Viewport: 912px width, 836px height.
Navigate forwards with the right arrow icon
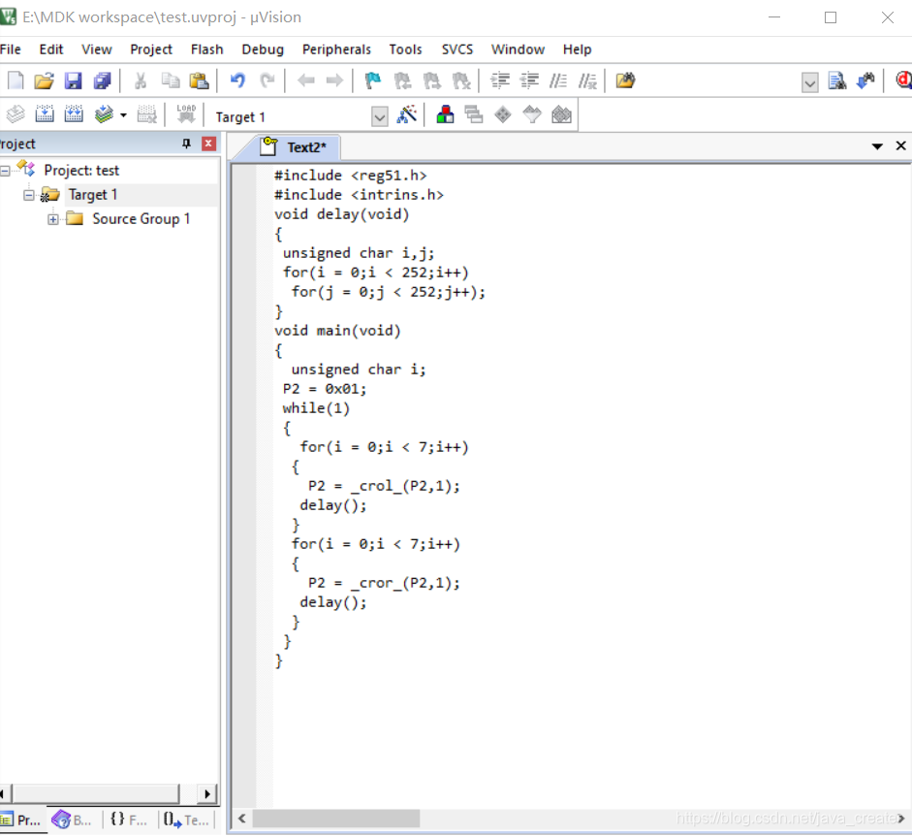pyautogui.click(x=334, y=80)
